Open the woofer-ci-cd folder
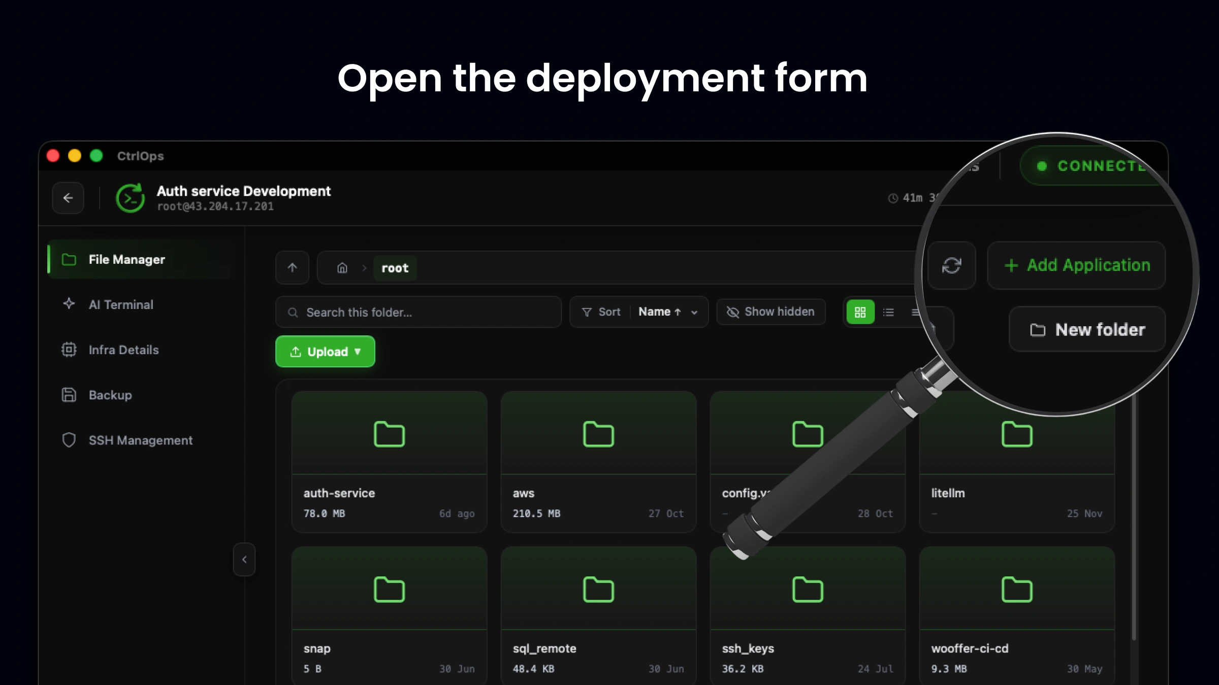This screenshot has height=685, width=1219. pyautogui.click(x=1017, y=615)
